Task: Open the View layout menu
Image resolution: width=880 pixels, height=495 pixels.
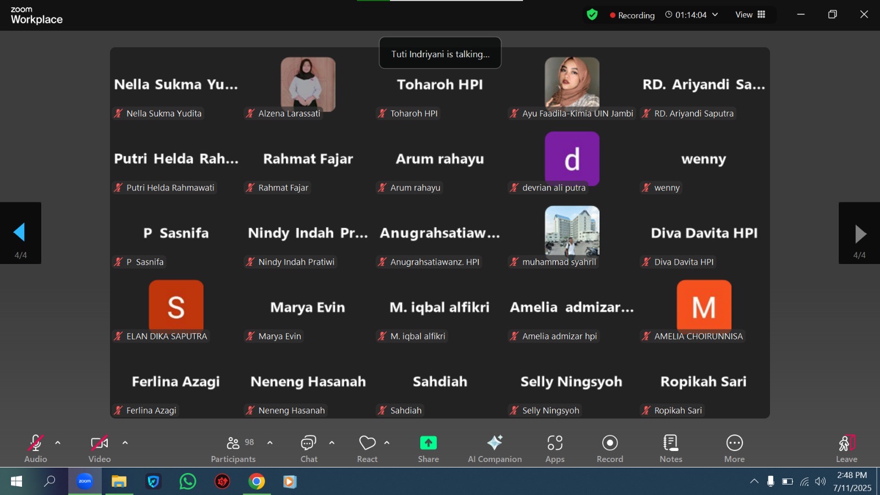Action: click(x=750, y=15)
